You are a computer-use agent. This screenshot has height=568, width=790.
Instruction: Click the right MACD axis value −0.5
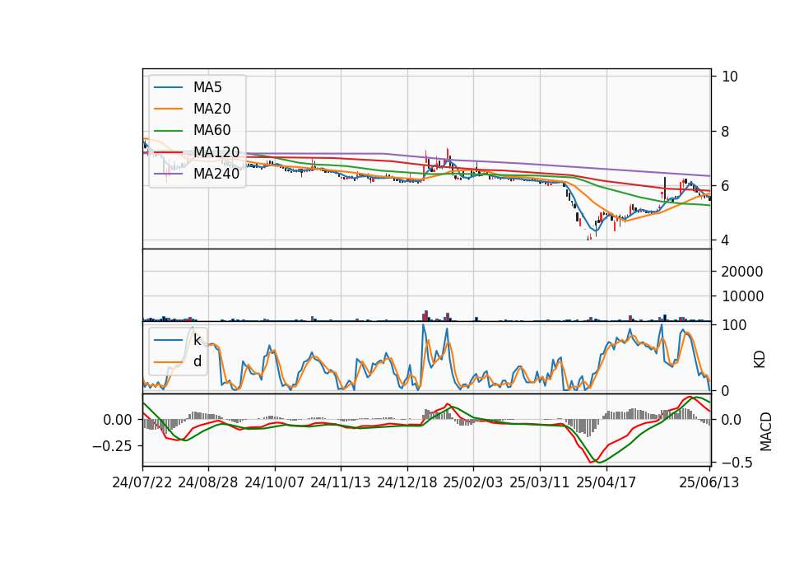(737, 463)
